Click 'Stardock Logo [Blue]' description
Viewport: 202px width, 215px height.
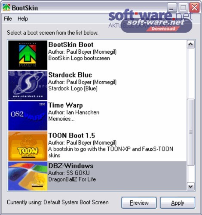[73, 89]
